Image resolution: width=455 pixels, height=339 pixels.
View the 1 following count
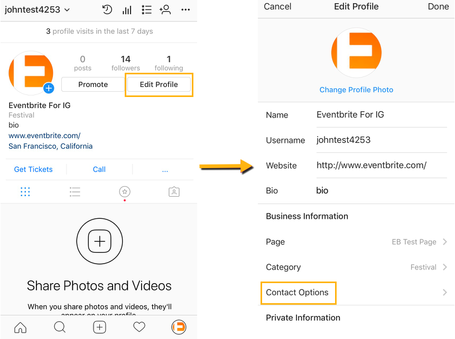169,63
